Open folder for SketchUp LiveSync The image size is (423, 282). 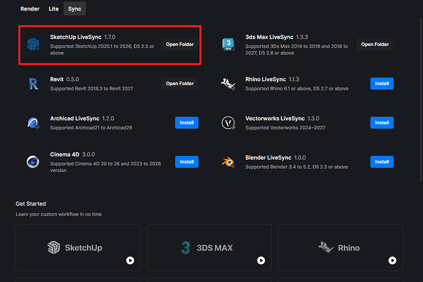[180, 45]
